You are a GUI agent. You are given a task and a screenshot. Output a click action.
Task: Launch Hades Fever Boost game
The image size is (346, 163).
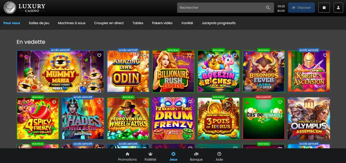click(83, 118)
